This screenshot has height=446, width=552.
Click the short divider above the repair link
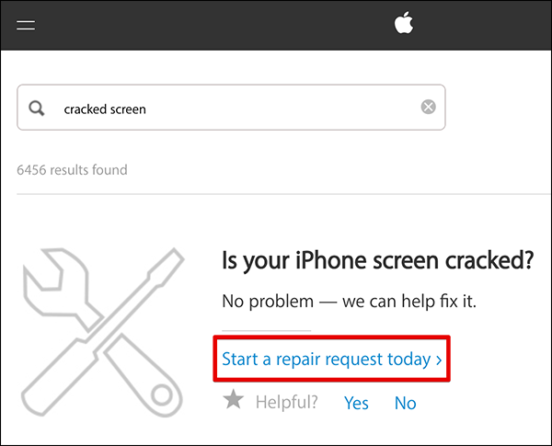point(267,330)
